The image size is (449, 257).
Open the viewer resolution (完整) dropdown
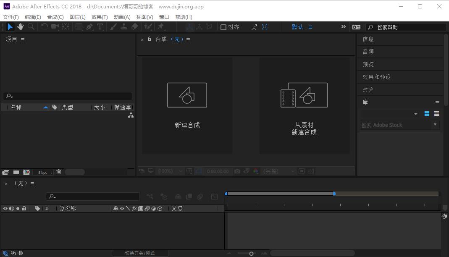click(279, 171)
